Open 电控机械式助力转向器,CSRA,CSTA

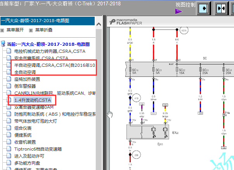point(50,51)
